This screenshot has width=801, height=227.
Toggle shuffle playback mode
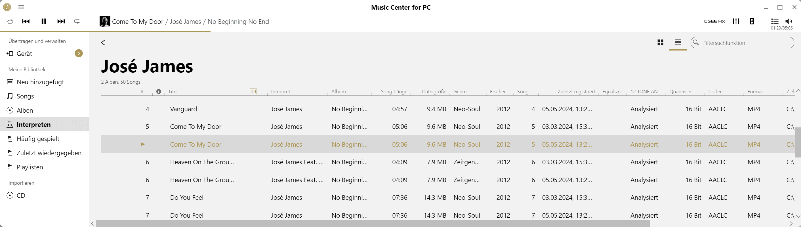(10, 22)
